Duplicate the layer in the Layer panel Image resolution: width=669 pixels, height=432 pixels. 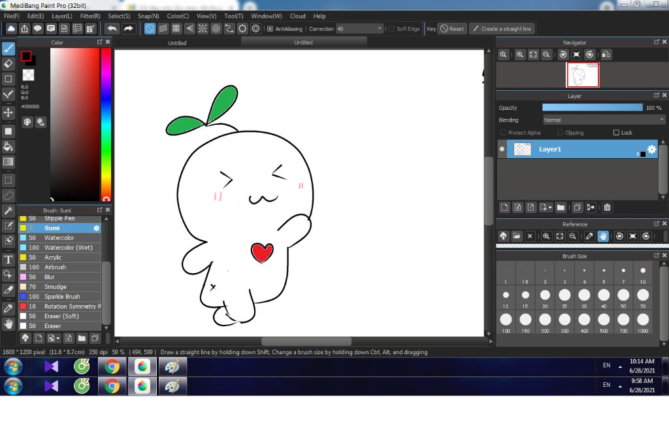click(577, 207)
